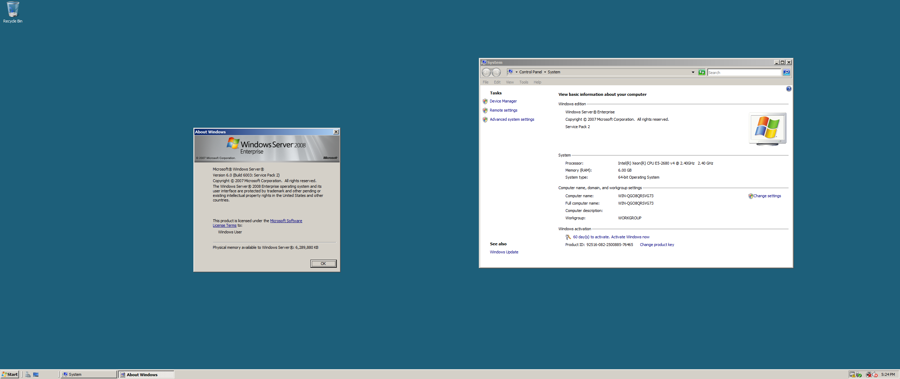The image size is (900, 379).
Task: Open Windows Update link under See also
Action: pyautogui.click(x=504, y=252)
